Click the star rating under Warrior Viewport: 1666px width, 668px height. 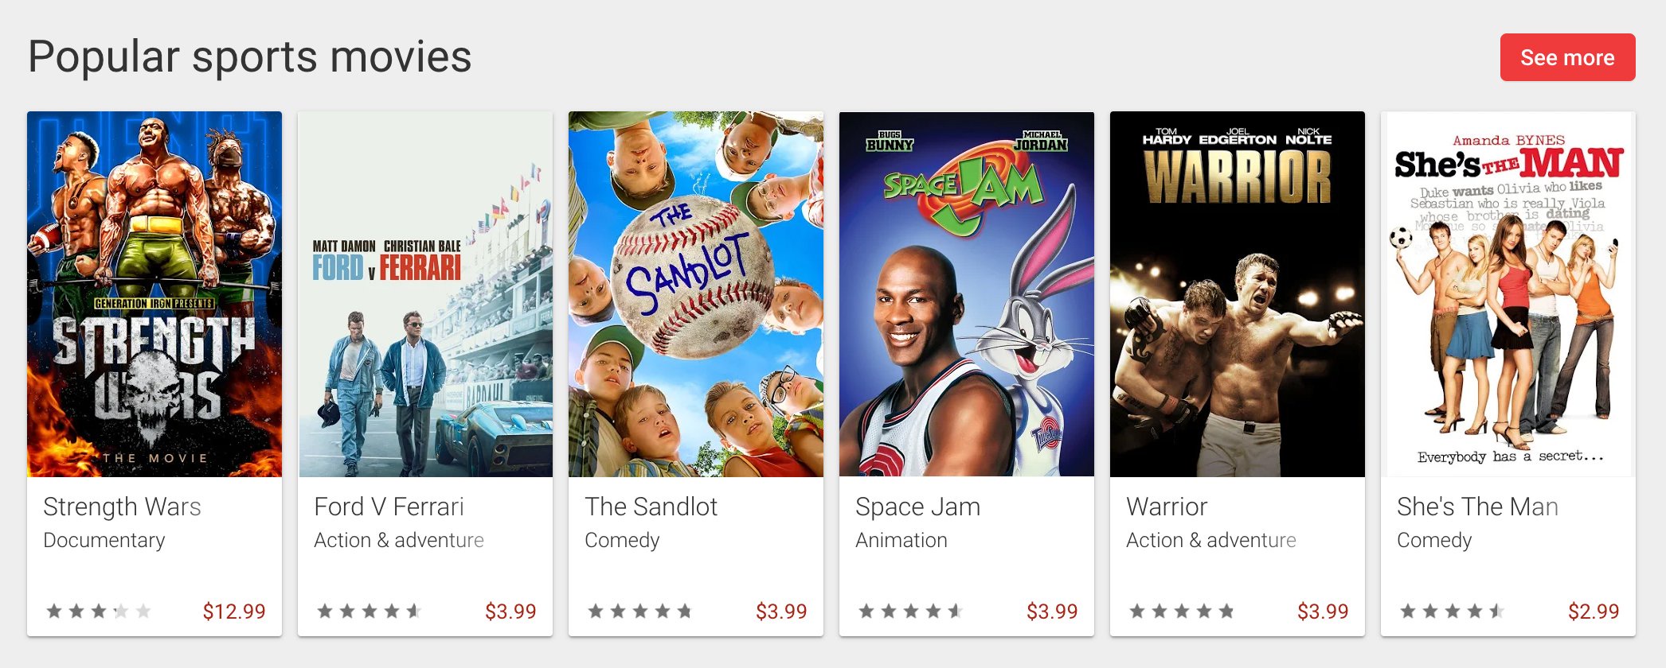click(x=1182, y=612)
